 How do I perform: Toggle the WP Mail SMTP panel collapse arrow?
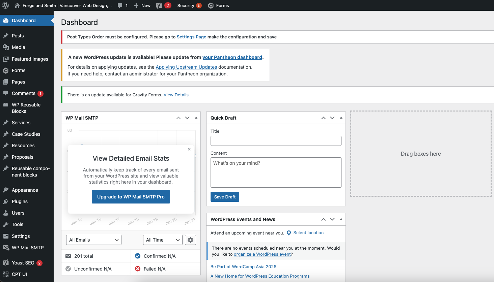[x=196, y=118]
